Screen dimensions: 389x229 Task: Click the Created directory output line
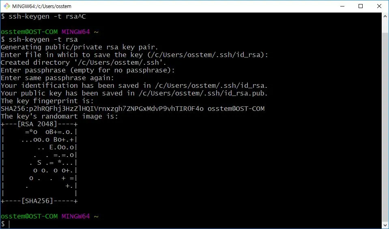tap(84, 62)
